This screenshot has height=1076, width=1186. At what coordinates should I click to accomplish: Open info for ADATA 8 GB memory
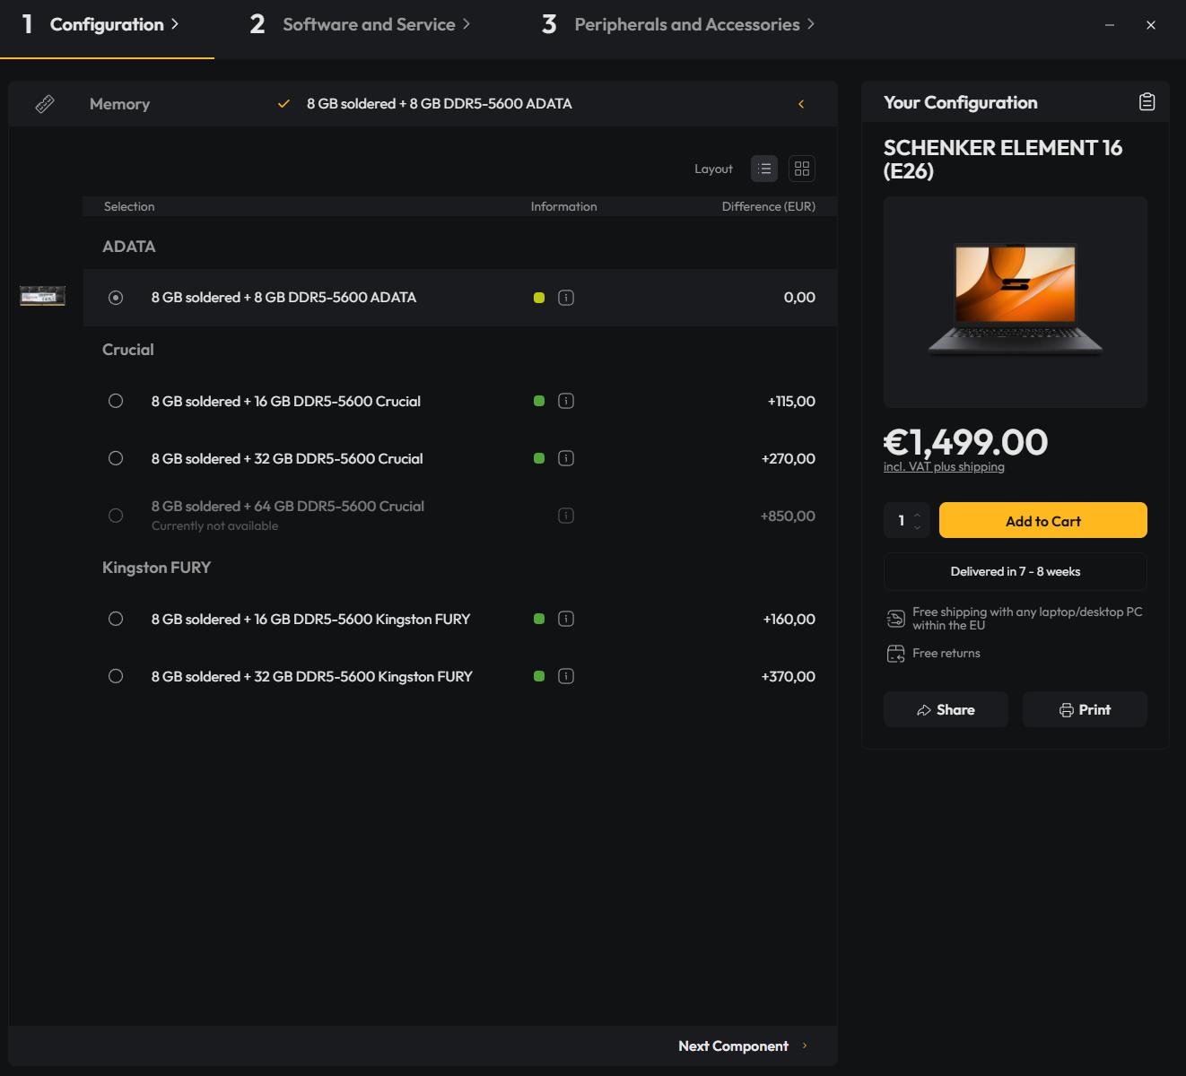566,298
